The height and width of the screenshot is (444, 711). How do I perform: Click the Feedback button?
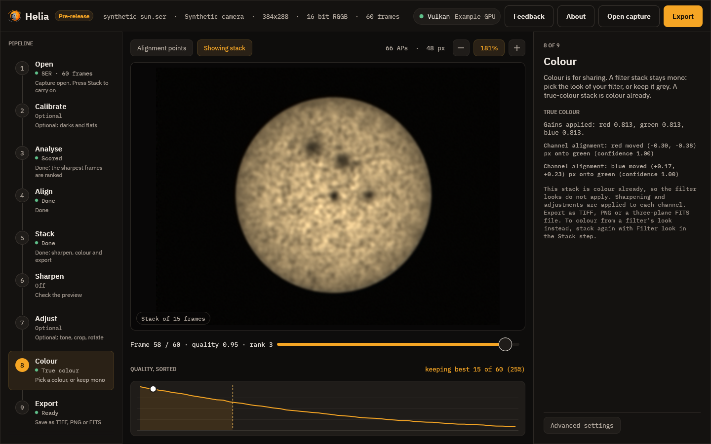(529, 16)
